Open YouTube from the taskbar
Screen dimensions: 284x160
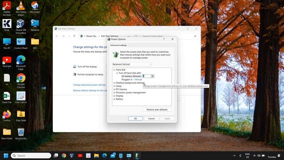[80, 156]
